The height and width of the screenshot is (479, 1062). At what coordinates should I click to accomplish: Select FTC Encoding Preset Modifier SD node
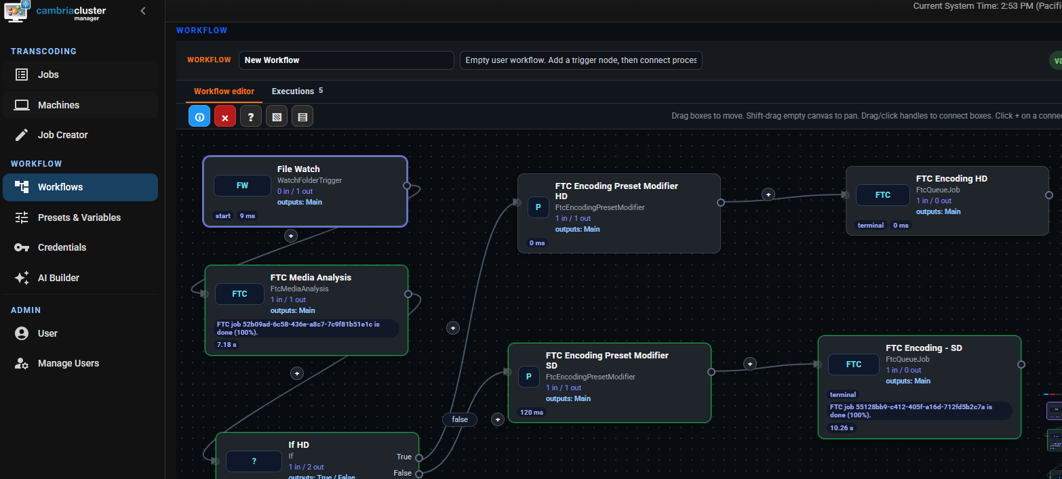click(609, 383)
